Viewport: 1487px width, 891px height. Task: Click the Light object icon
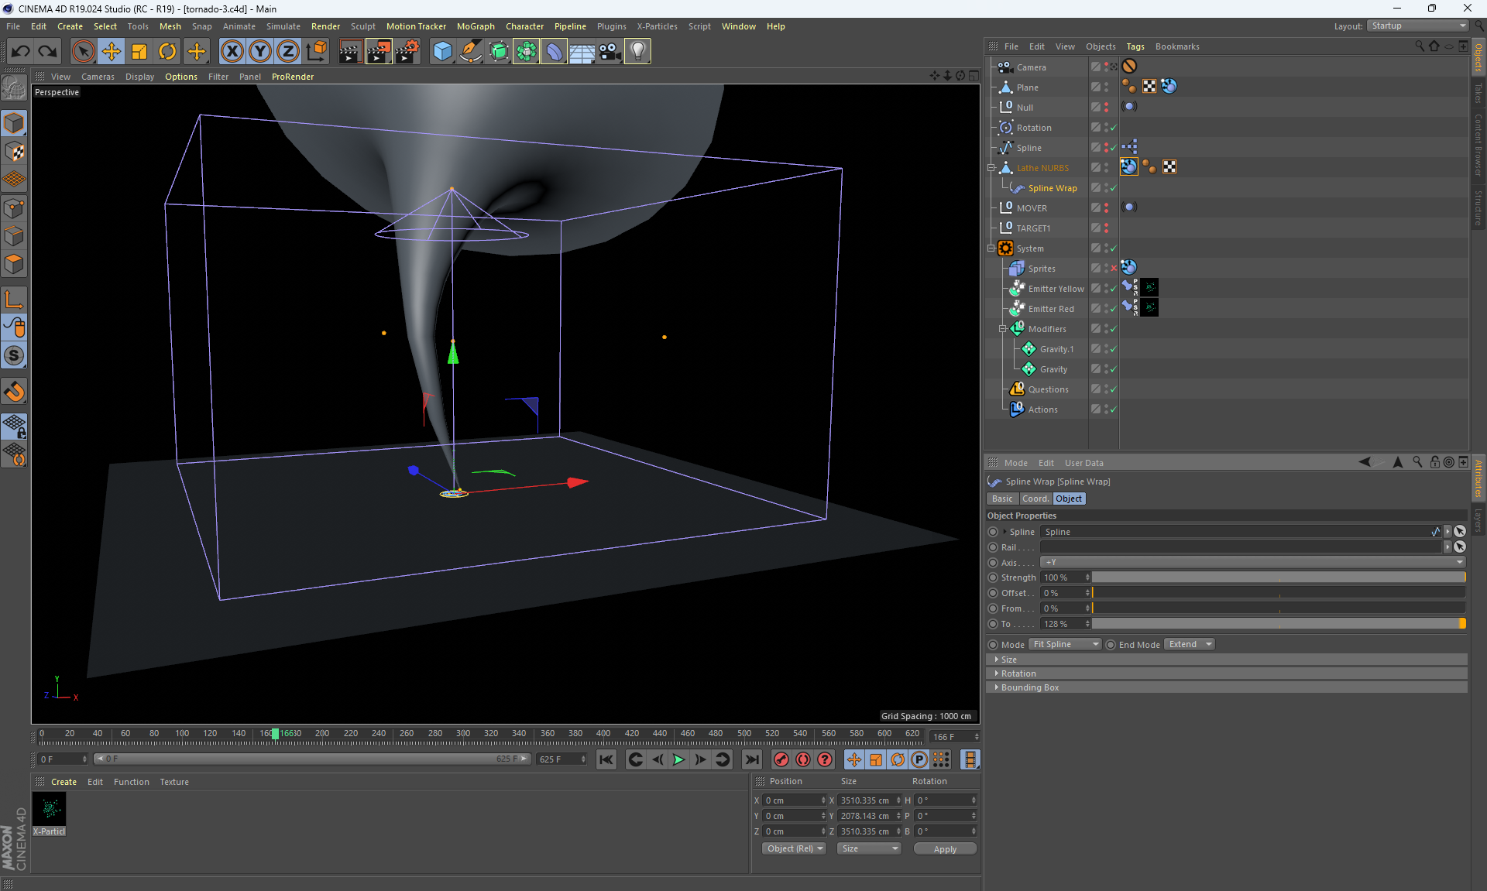637,52
